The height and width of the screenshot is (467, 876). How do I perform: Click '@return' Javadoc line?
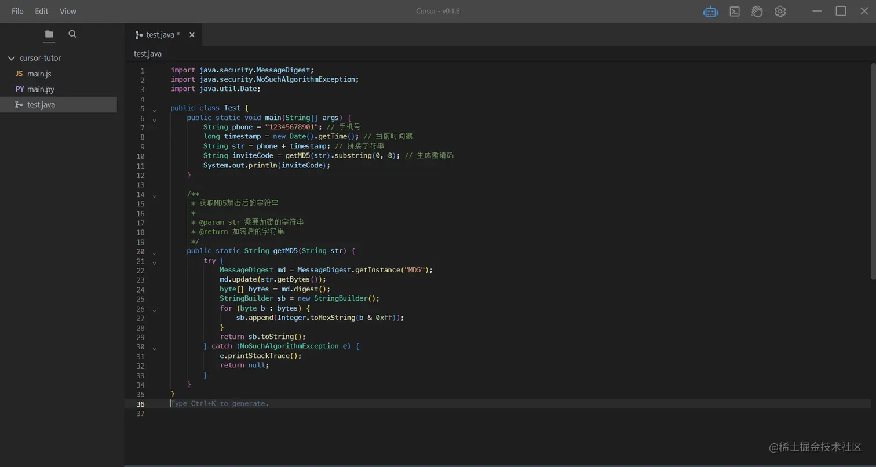tap(238, 232)
